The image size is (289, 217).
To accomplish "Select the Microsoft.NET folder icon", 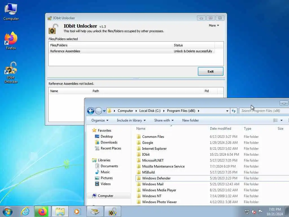I will point(139,160).
